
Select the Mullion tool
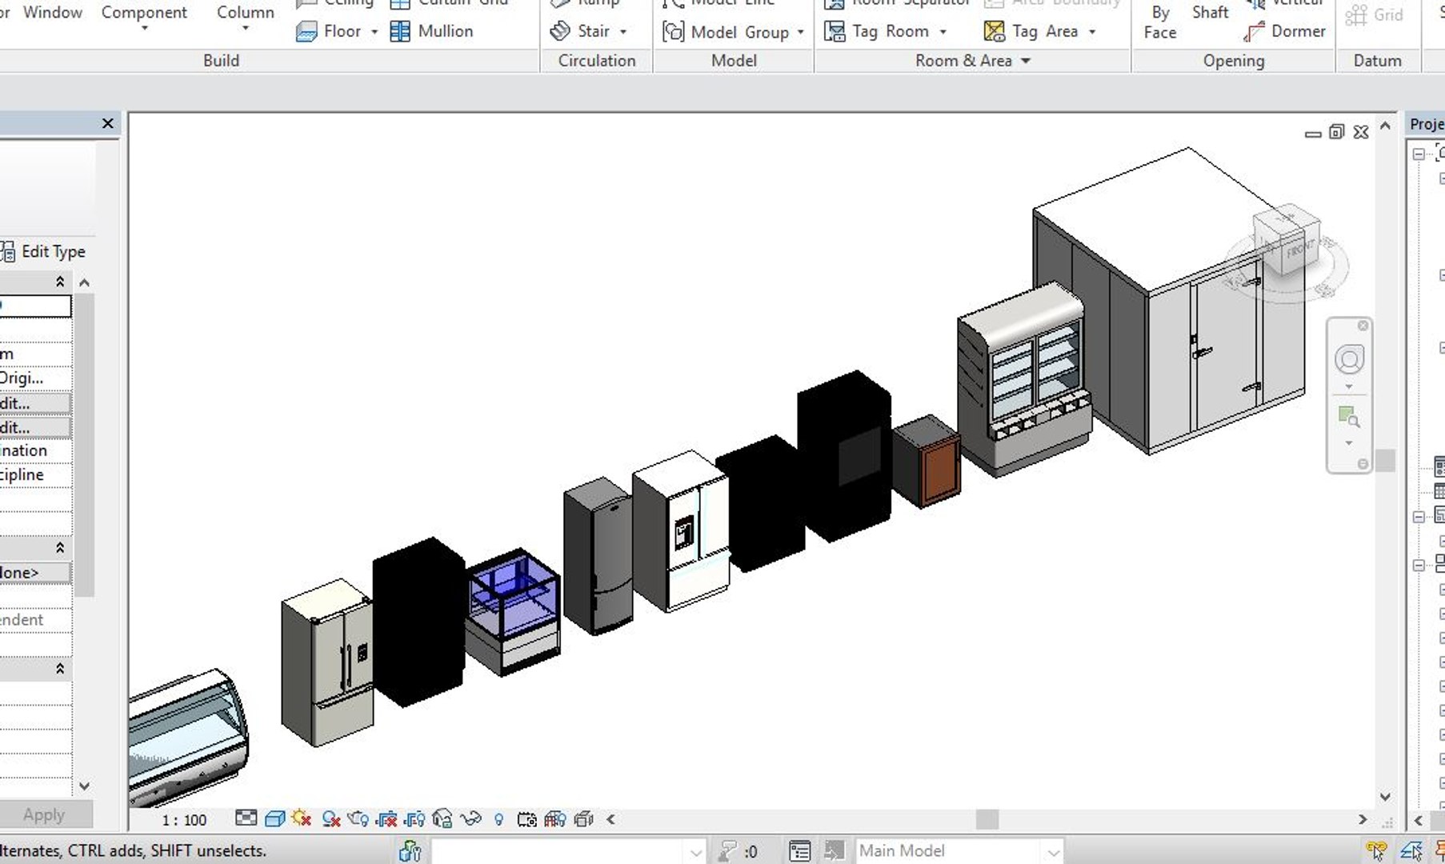(431, 31)
